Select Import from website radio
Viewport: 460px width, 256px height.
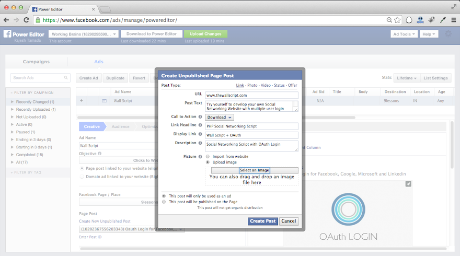pos(208,157)
